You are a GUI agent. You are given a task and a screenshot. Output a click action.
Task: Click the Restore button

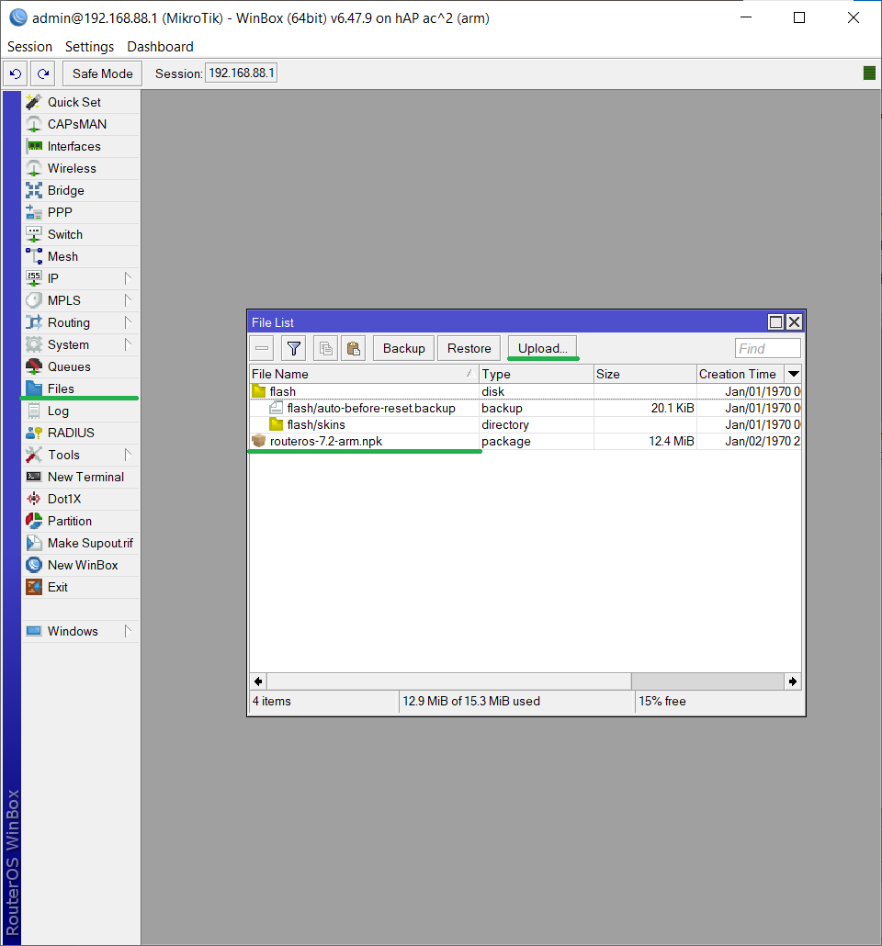[469, 348]
